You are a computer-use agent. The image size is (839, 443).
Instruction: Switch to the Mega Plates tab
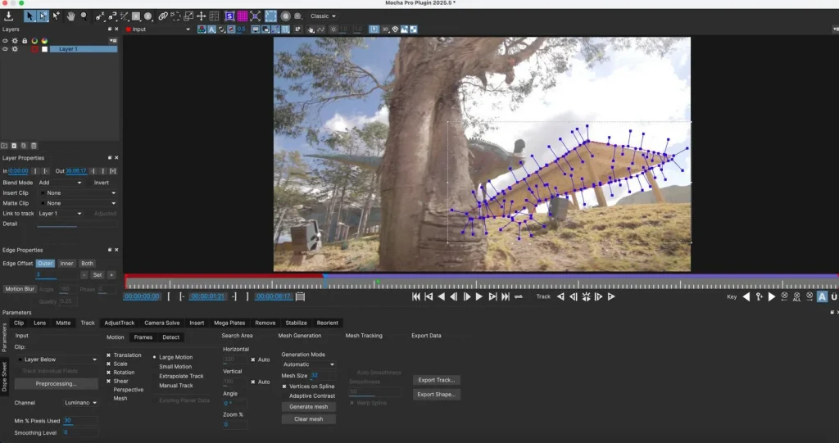[x=229, y=323]
